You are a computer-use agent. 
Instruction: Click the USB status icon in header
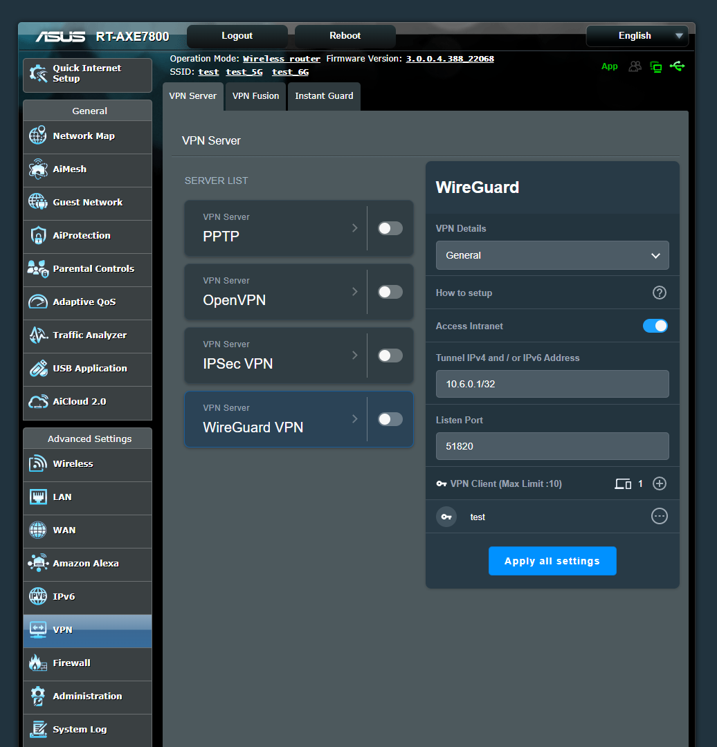coord(678,66)
